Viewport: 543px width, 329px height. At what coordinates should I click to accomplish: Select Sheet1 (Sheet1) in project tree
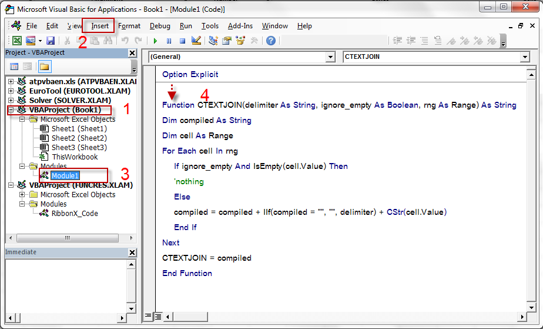[79, 129]
